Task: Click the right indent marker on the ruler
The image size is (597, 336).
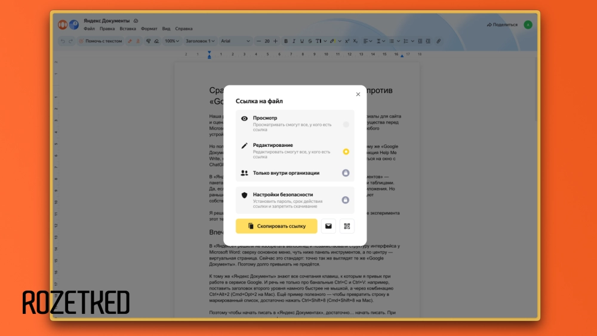Action: pyautogui.click(x=402, y=56)
